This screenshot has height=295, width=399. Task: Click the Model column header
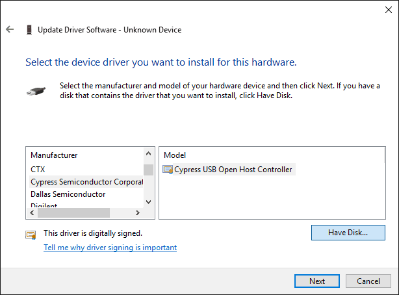click(x=175, y=155)
